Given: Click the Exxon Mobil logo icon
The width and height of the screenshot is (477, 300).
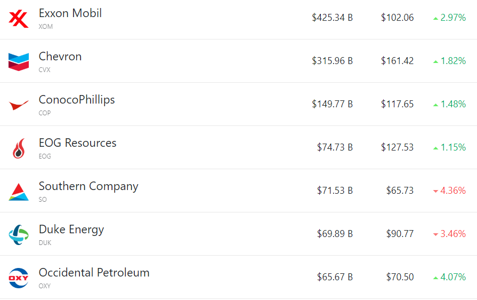Looking at the screenshot, I should (x=19, y=19).
